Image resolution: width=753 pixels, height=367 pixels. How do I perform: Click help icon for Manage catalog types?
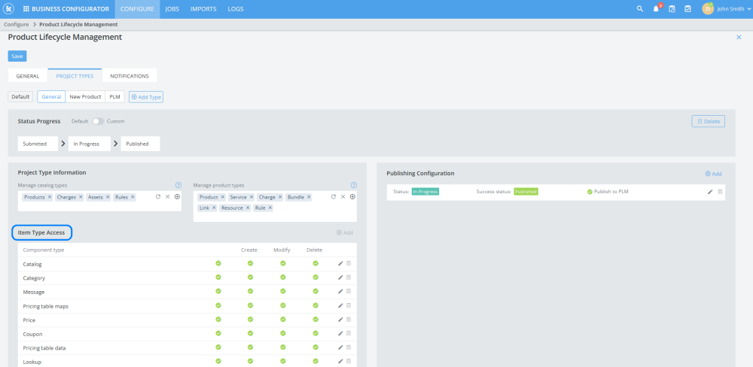(x=178, y=185)
